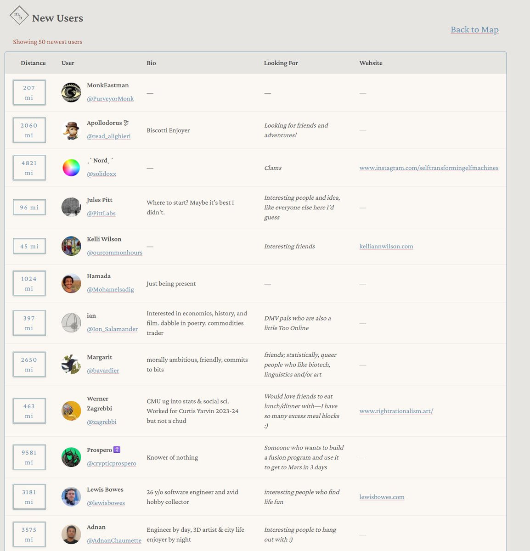Screen dimensions: 530x551
Task: Open MonkEastman's eye avatar
Action: [x=71, y=92]
